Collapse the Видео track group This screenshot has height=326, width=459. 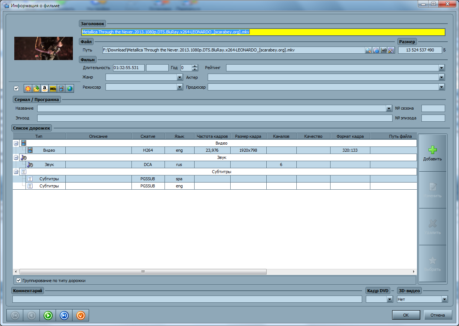point(16,143)
